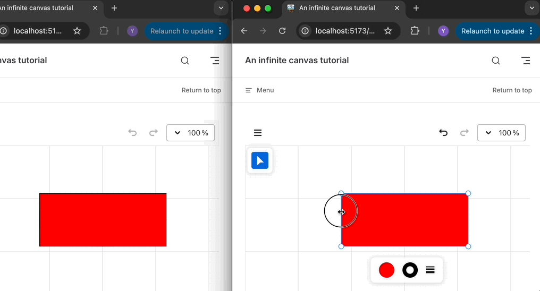Image resolution: width=540 pixels, height=291 pixels.
Task: Open tab search chevron in right browser window
Action: tap(531, 8)
